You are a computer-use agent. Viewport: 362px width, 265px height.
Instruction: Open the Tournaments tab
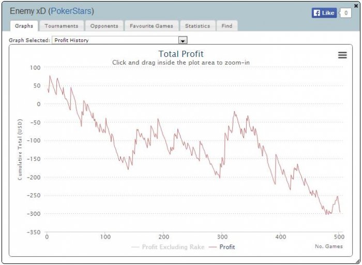pyautogui.click(x=62, y=26)
